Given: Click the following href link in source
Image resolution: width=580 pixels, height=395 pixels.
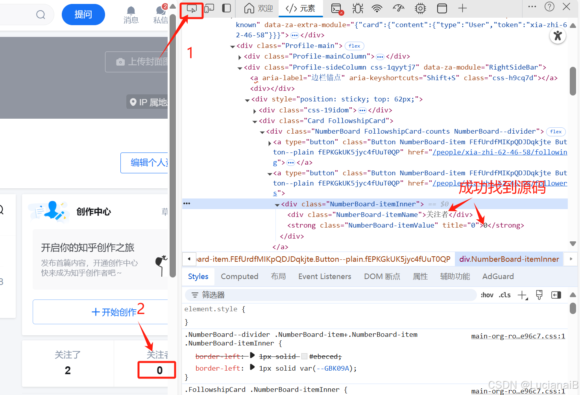Looking at the screenshot, I should [x=500, y=152].
